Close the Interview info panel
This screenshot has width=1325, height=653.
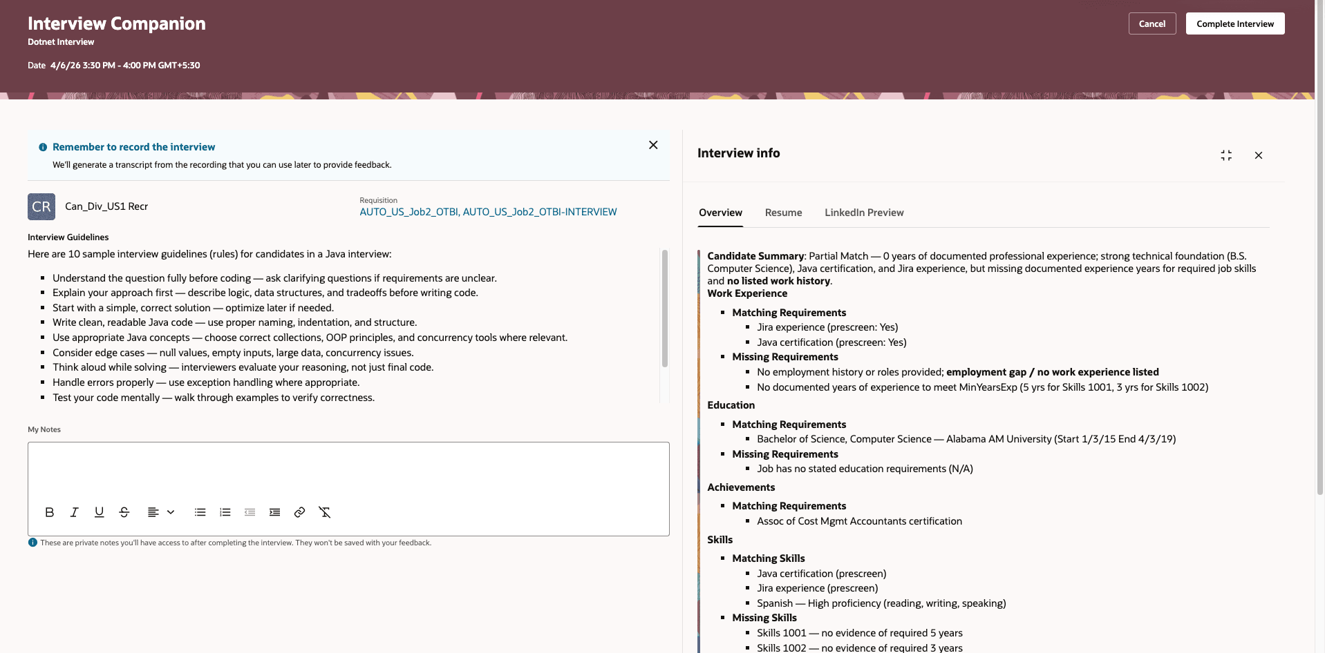1259,155
